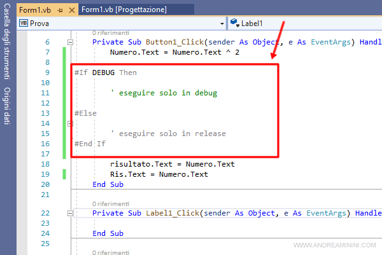The width and height of the screenshot is (382, 255).
Task: Click the Ris.Text assignment line
Action: point(159,174)
